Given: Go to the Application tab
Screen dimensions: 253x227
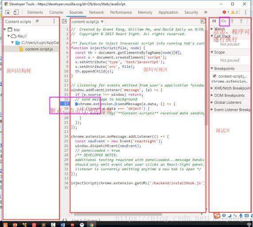Looking at the screenshot, I should point(168,12).
